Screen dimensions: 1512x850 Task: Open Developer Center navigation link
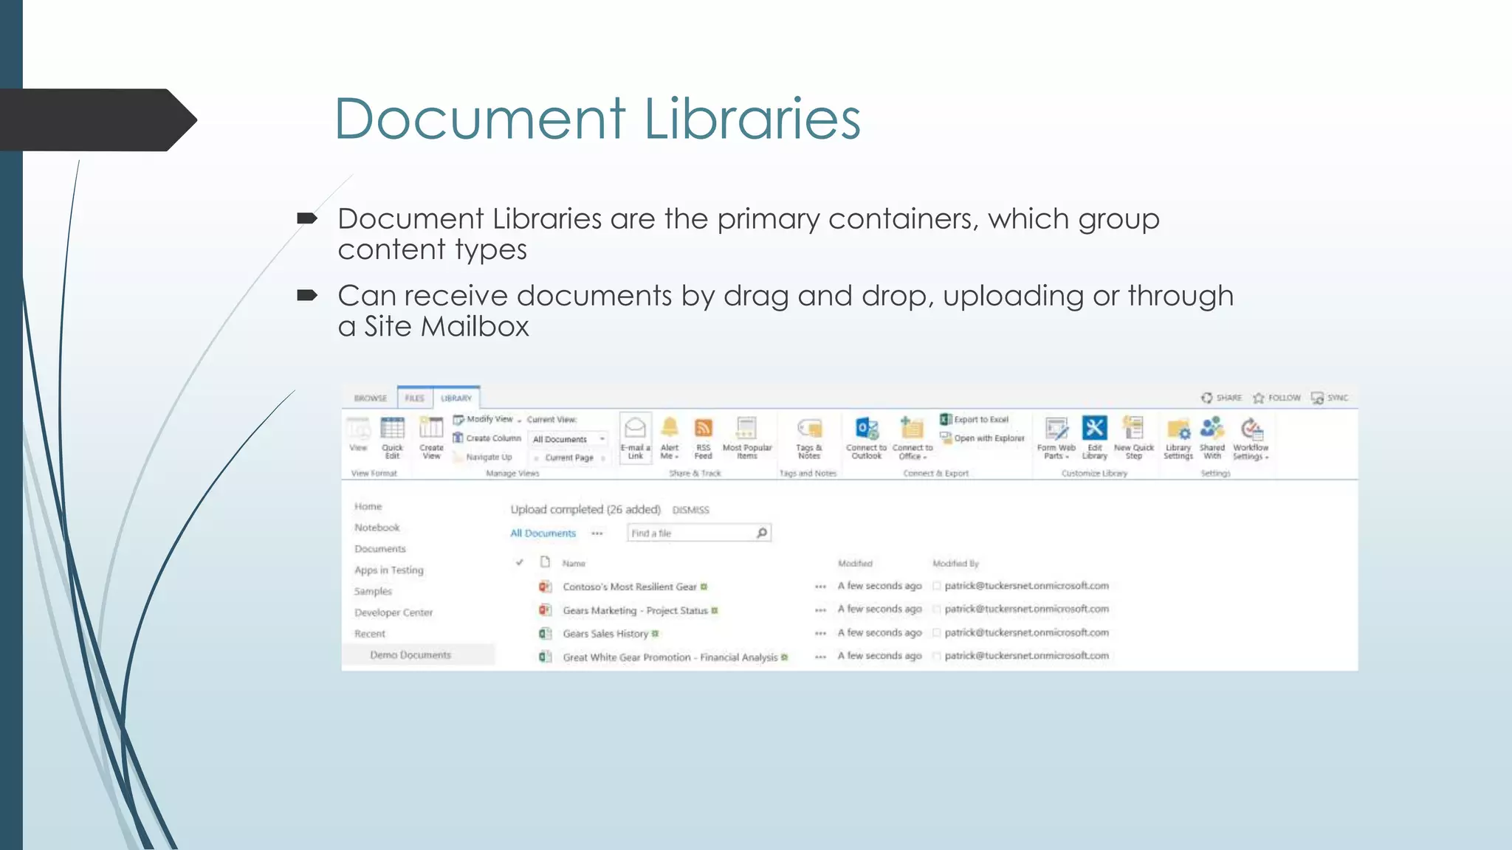[x=393, y=612]
